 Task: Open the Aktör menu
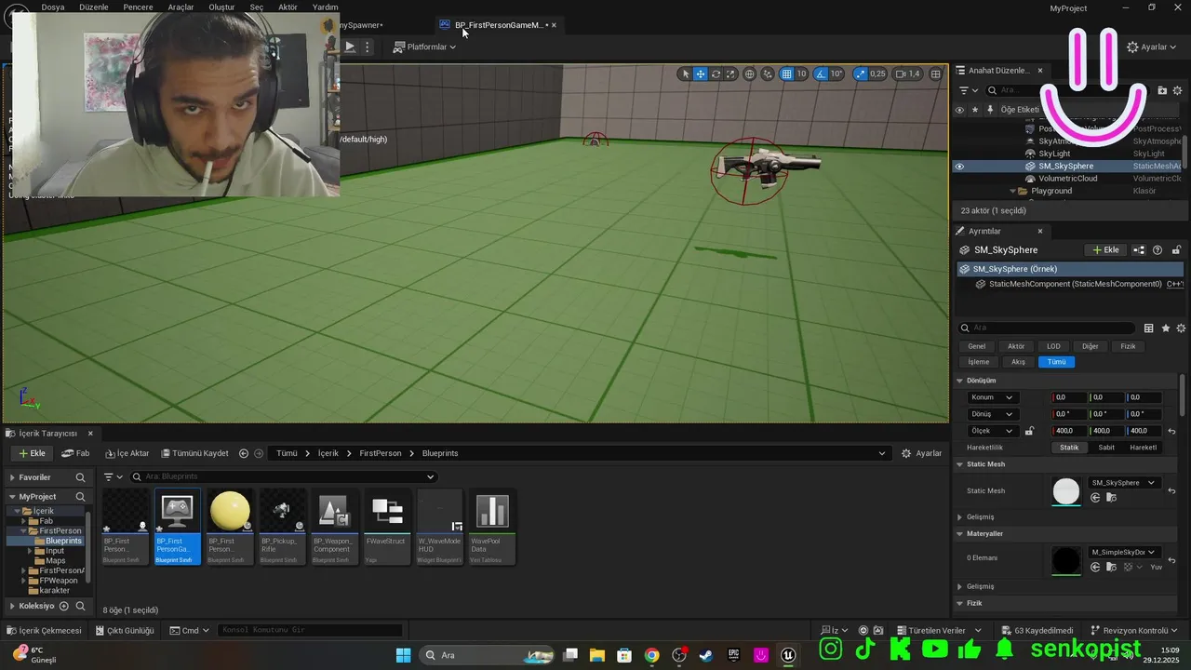pos(288,7)
